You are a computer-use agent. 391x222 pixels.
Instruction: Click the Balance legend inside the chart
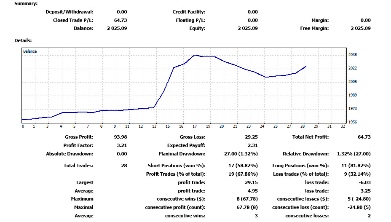tap(30, 51)
